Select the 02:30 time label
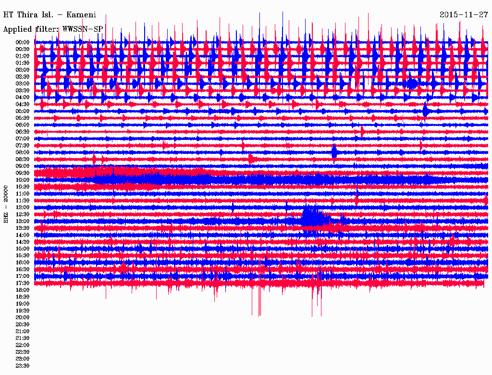 [x=23, y=76]
